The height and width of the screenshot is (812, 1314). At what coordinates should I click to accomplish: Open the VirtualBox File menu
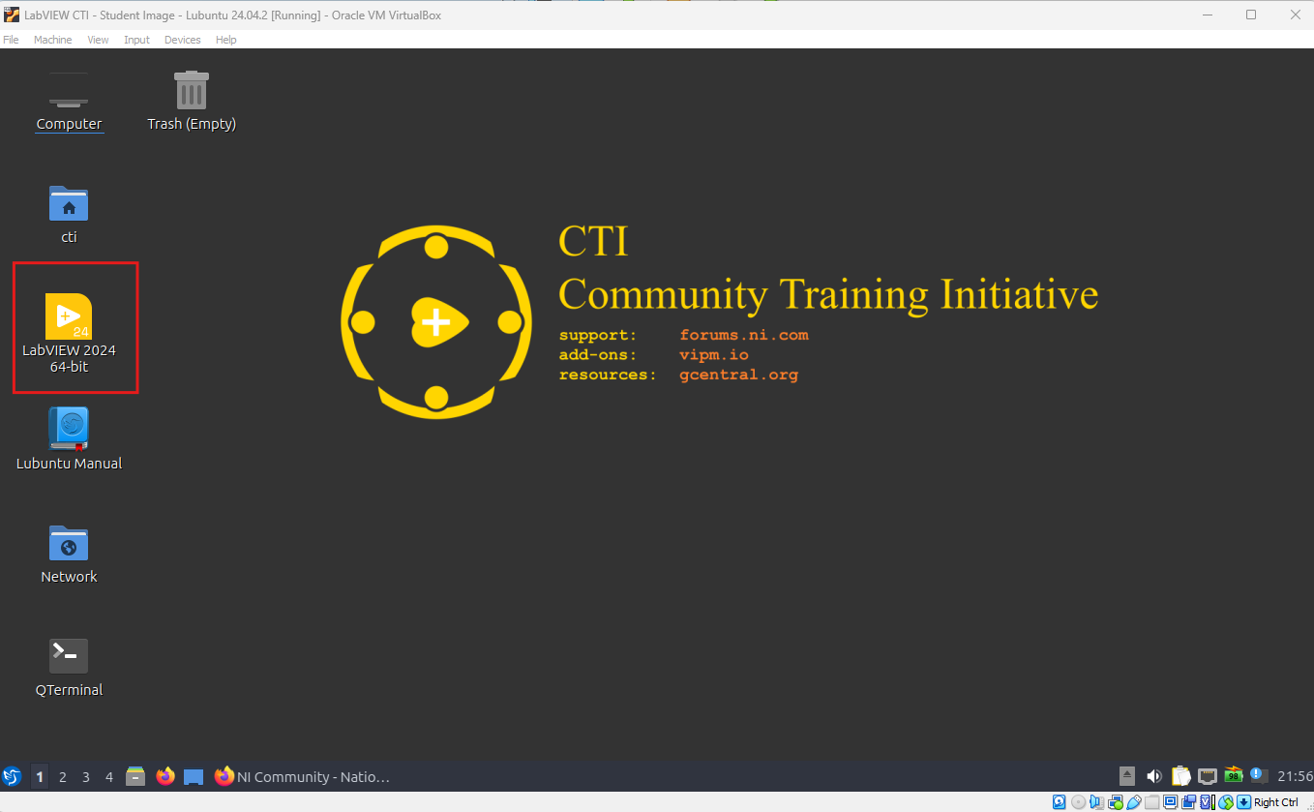coord(11,40)
